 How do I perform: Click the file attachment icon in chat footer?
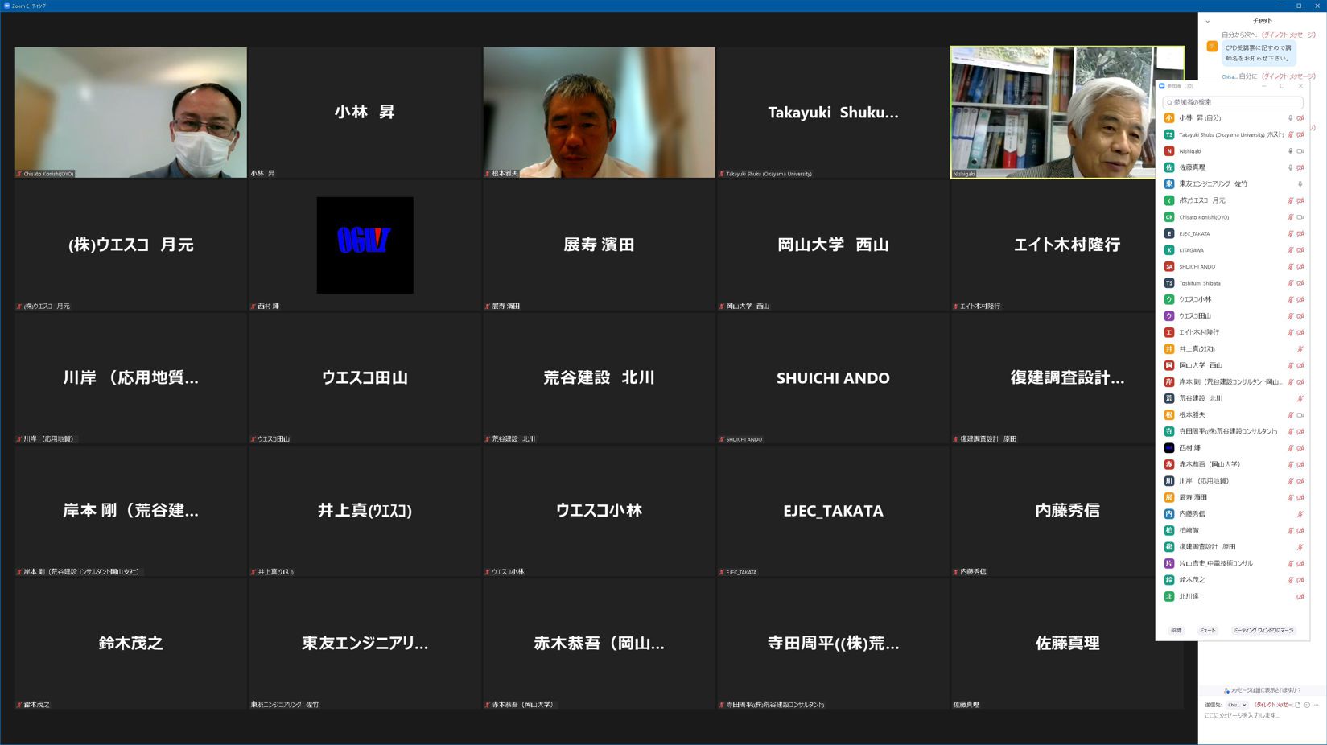click(1297, 705)
